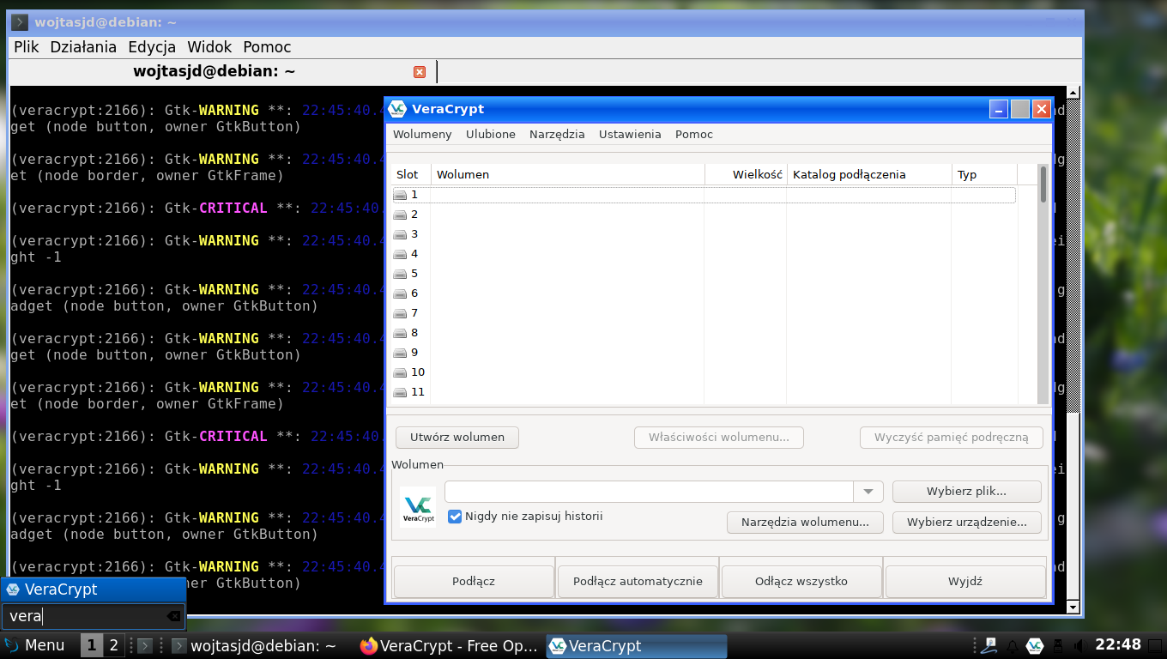The image size is (1167, 659).
Task: Focus the wojtasjd@debian terminal taskbar entry
Action: [x=254, y=645]
